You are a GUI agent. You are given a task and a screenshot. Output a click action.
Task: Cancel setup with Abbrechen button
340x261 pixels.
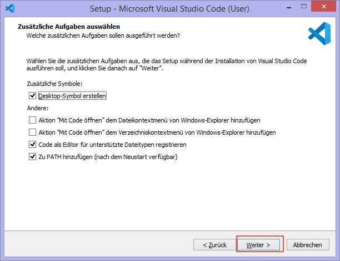(308, 245)
